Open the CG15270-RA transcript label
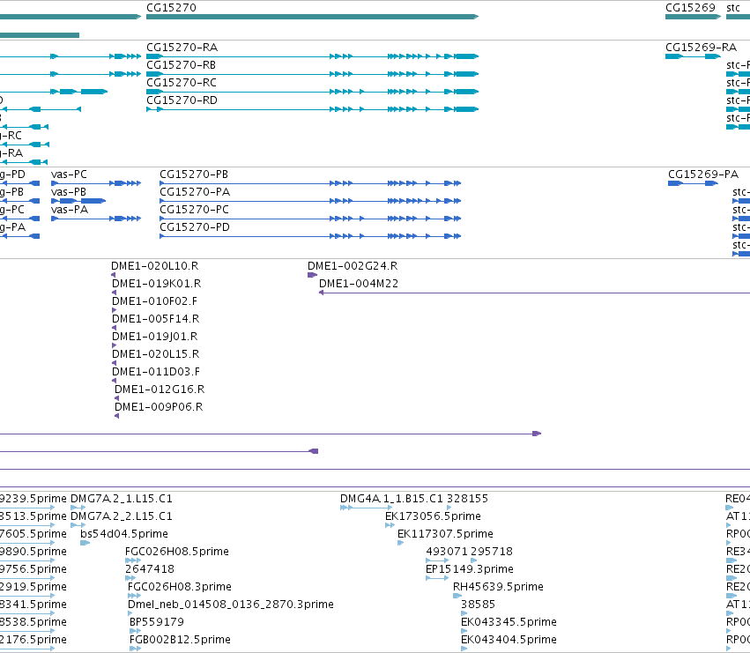The height and width of the screenshot is (653, 750). [x=182, y=48]
